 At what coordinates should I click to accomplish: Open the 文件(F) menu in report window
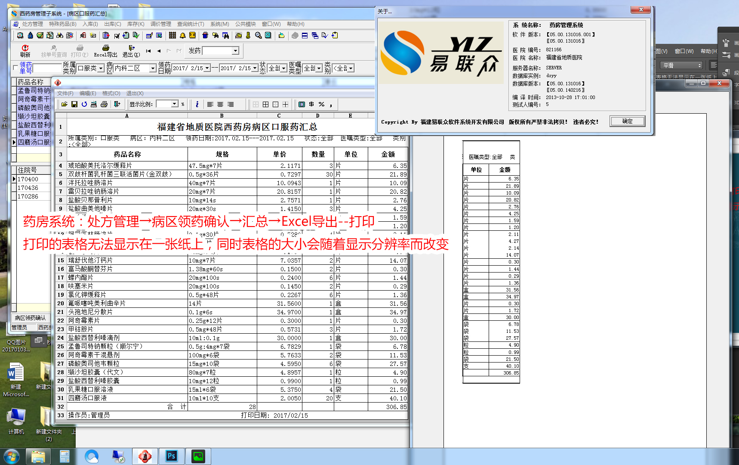(x=65, y=93)
